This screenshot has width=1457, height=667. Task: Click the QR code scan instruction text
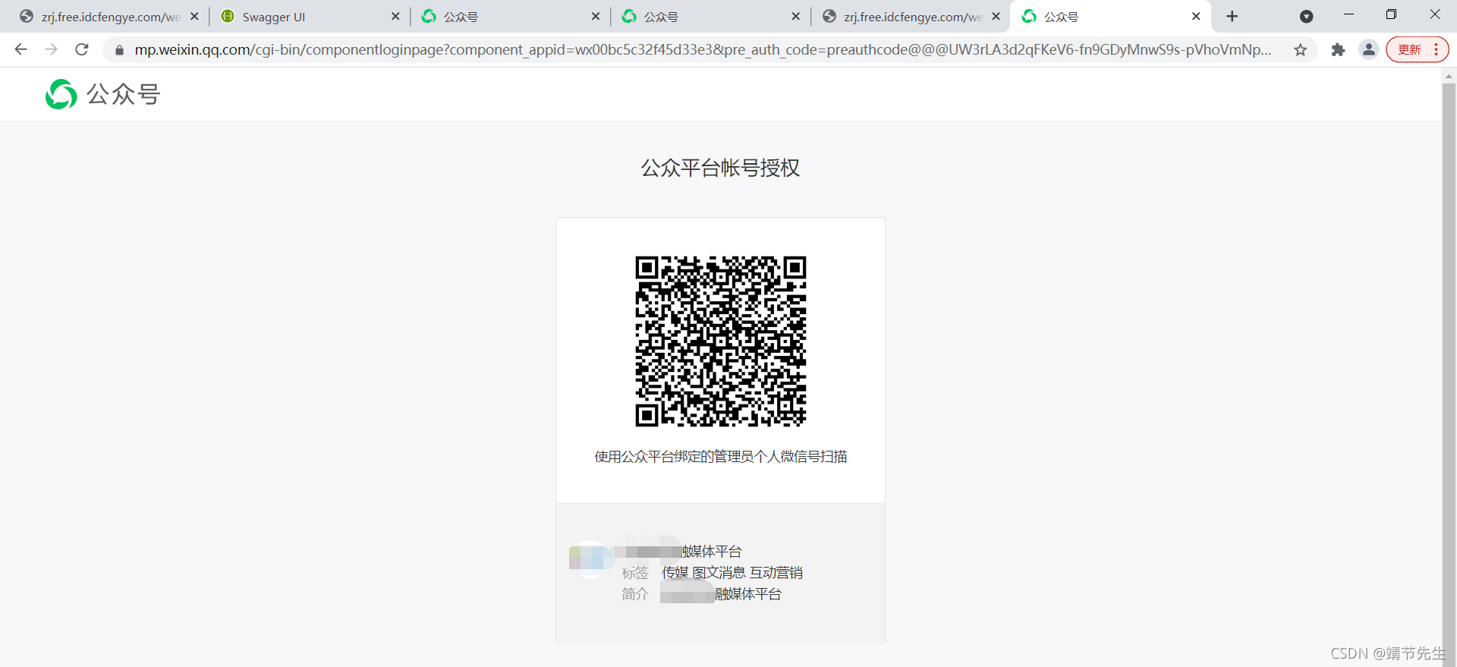(721, 456)
